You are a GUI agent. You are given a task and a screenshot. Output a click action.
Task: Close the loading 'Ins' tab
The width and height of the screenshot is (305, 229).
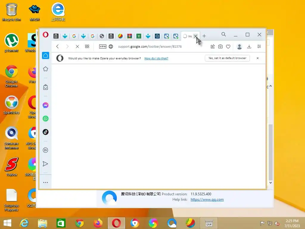pos(195,36)
